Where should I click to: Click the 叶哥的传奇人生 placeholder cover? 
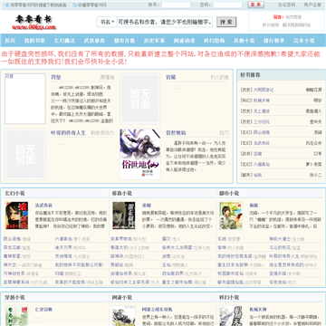coord(25,154)
